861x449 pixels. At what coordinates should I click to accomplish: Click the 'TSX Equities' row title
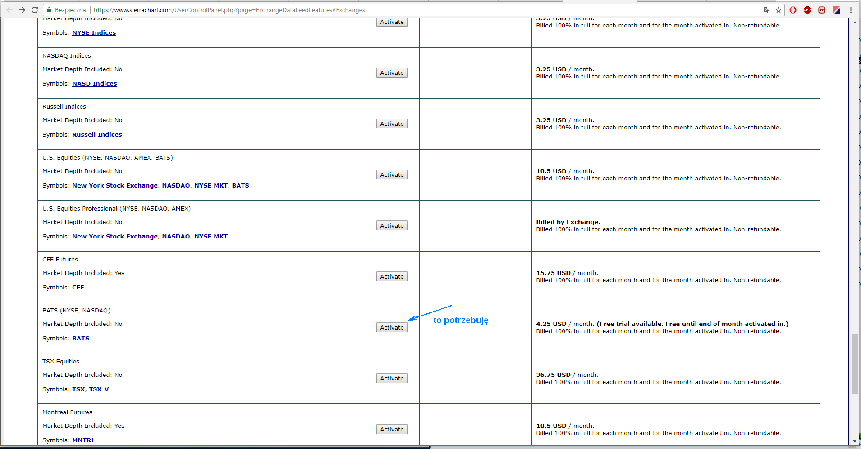pos(61,362)
